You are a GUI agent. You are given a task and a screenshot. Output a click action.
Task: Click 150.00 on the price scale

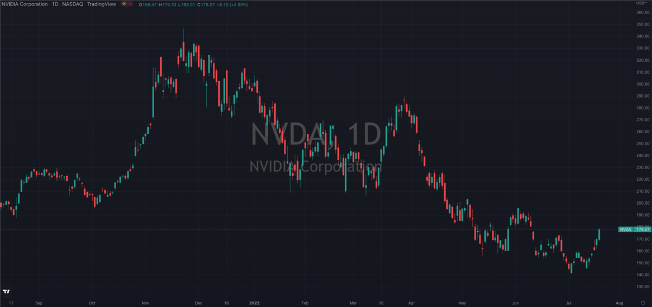click(x=643, y=263)
